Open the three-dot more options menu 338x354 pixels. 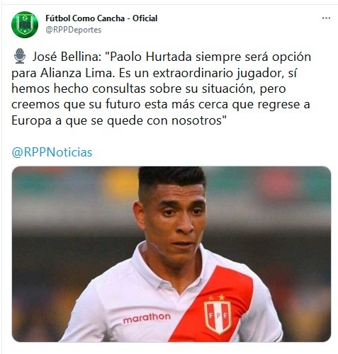pyautogui.click(x=326, y=18)
